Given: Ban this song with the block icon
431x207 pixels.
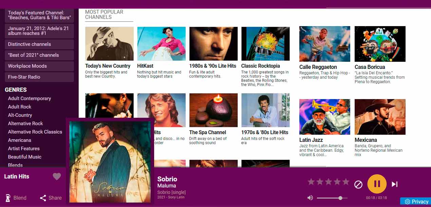Looking at the screenshot, I should point(358,184).
